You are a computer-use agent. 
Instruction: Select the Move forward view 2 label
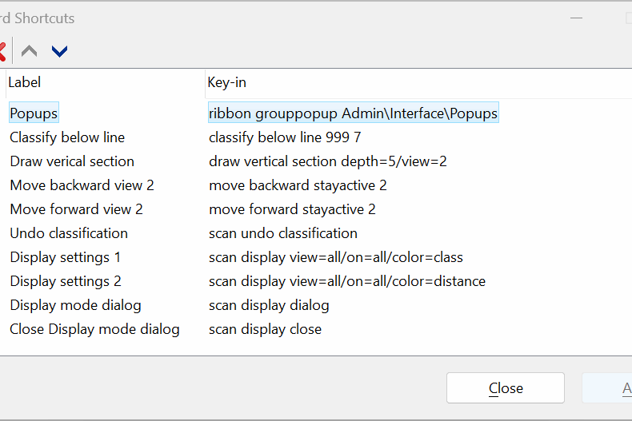pyautogui.click(x=76, y=209)
